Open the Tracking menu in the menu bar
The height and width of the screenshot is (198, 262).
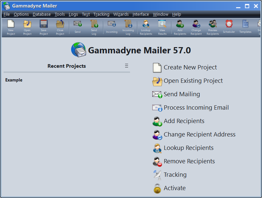tap(102, 14)
